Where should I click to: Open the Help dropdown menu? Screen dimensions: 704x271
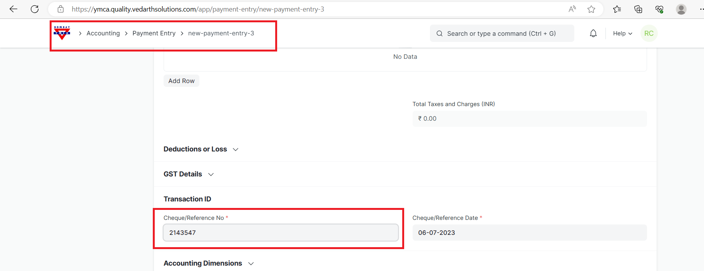point(622,33)
